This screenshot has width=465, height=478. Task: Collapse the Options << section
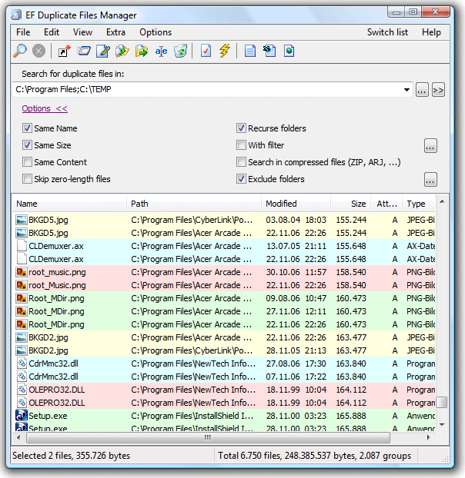(45, 109)
